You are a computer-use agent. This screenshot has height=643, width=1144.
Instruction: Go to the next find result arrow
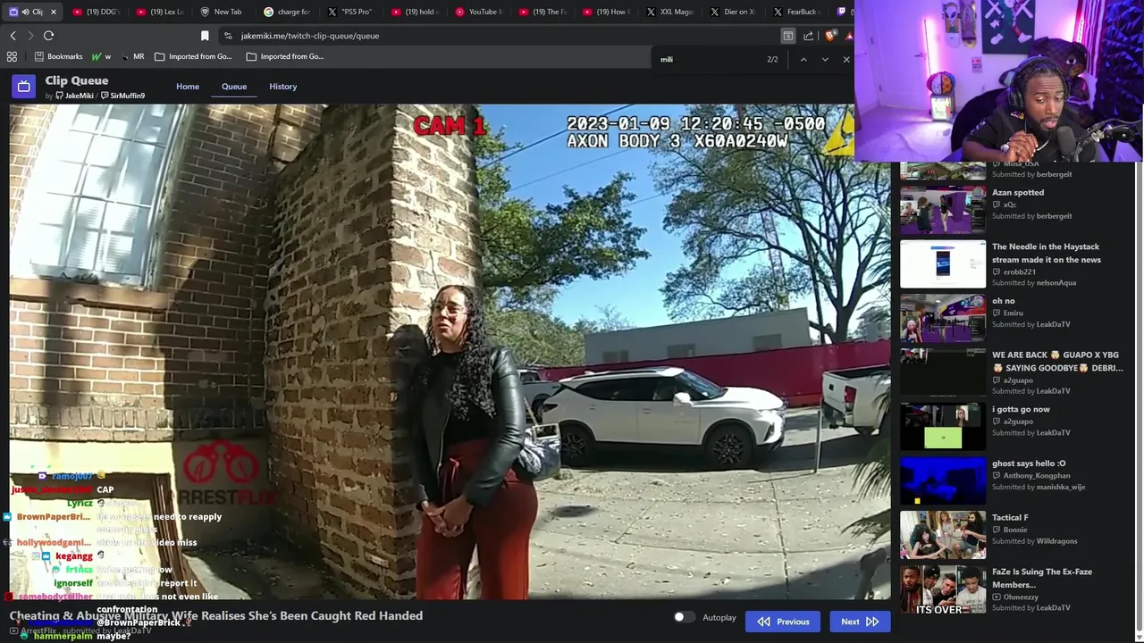click(x=824, y=59)
